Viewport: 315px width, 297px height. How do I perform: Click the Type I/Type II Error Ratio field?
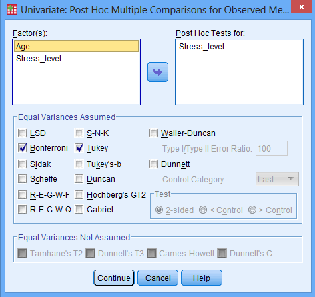[272, 148]
